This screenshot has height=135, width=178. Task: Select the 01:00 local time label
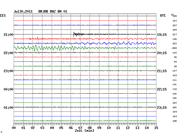click(8, 107)
